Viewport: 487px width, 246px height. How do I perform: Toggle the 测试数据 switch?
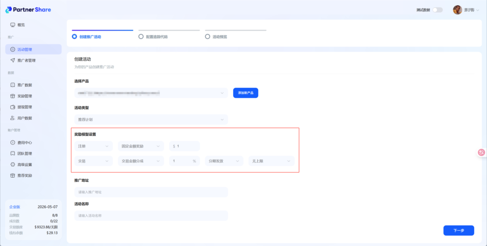[437, 10]
